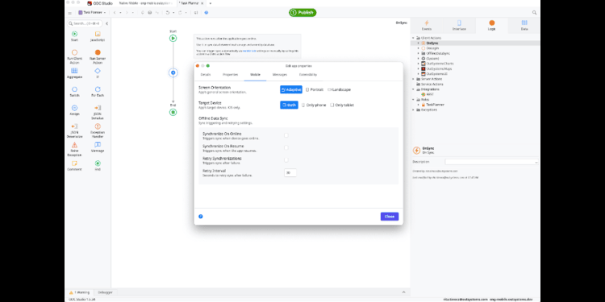
Task: Switch to the Extensibility tab in dialog
Action: pos(308,74)
